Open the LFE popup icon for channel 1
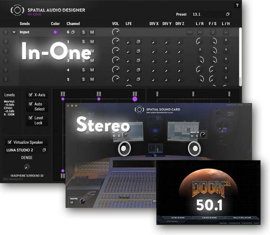 click(x=138, y=42)
